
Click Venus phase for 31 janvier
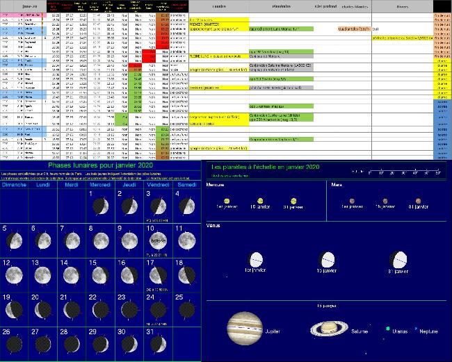pos(398,259)
